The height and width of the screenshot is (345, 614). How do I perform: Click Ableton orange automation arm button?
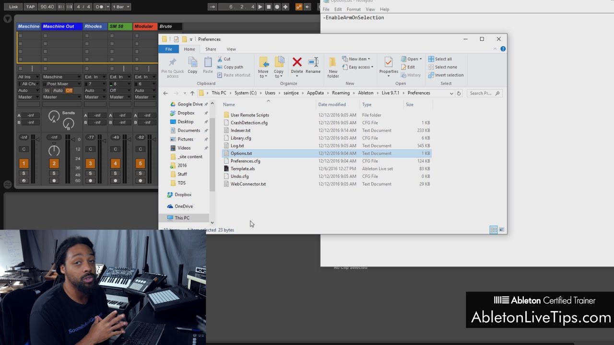click(299, 7)
